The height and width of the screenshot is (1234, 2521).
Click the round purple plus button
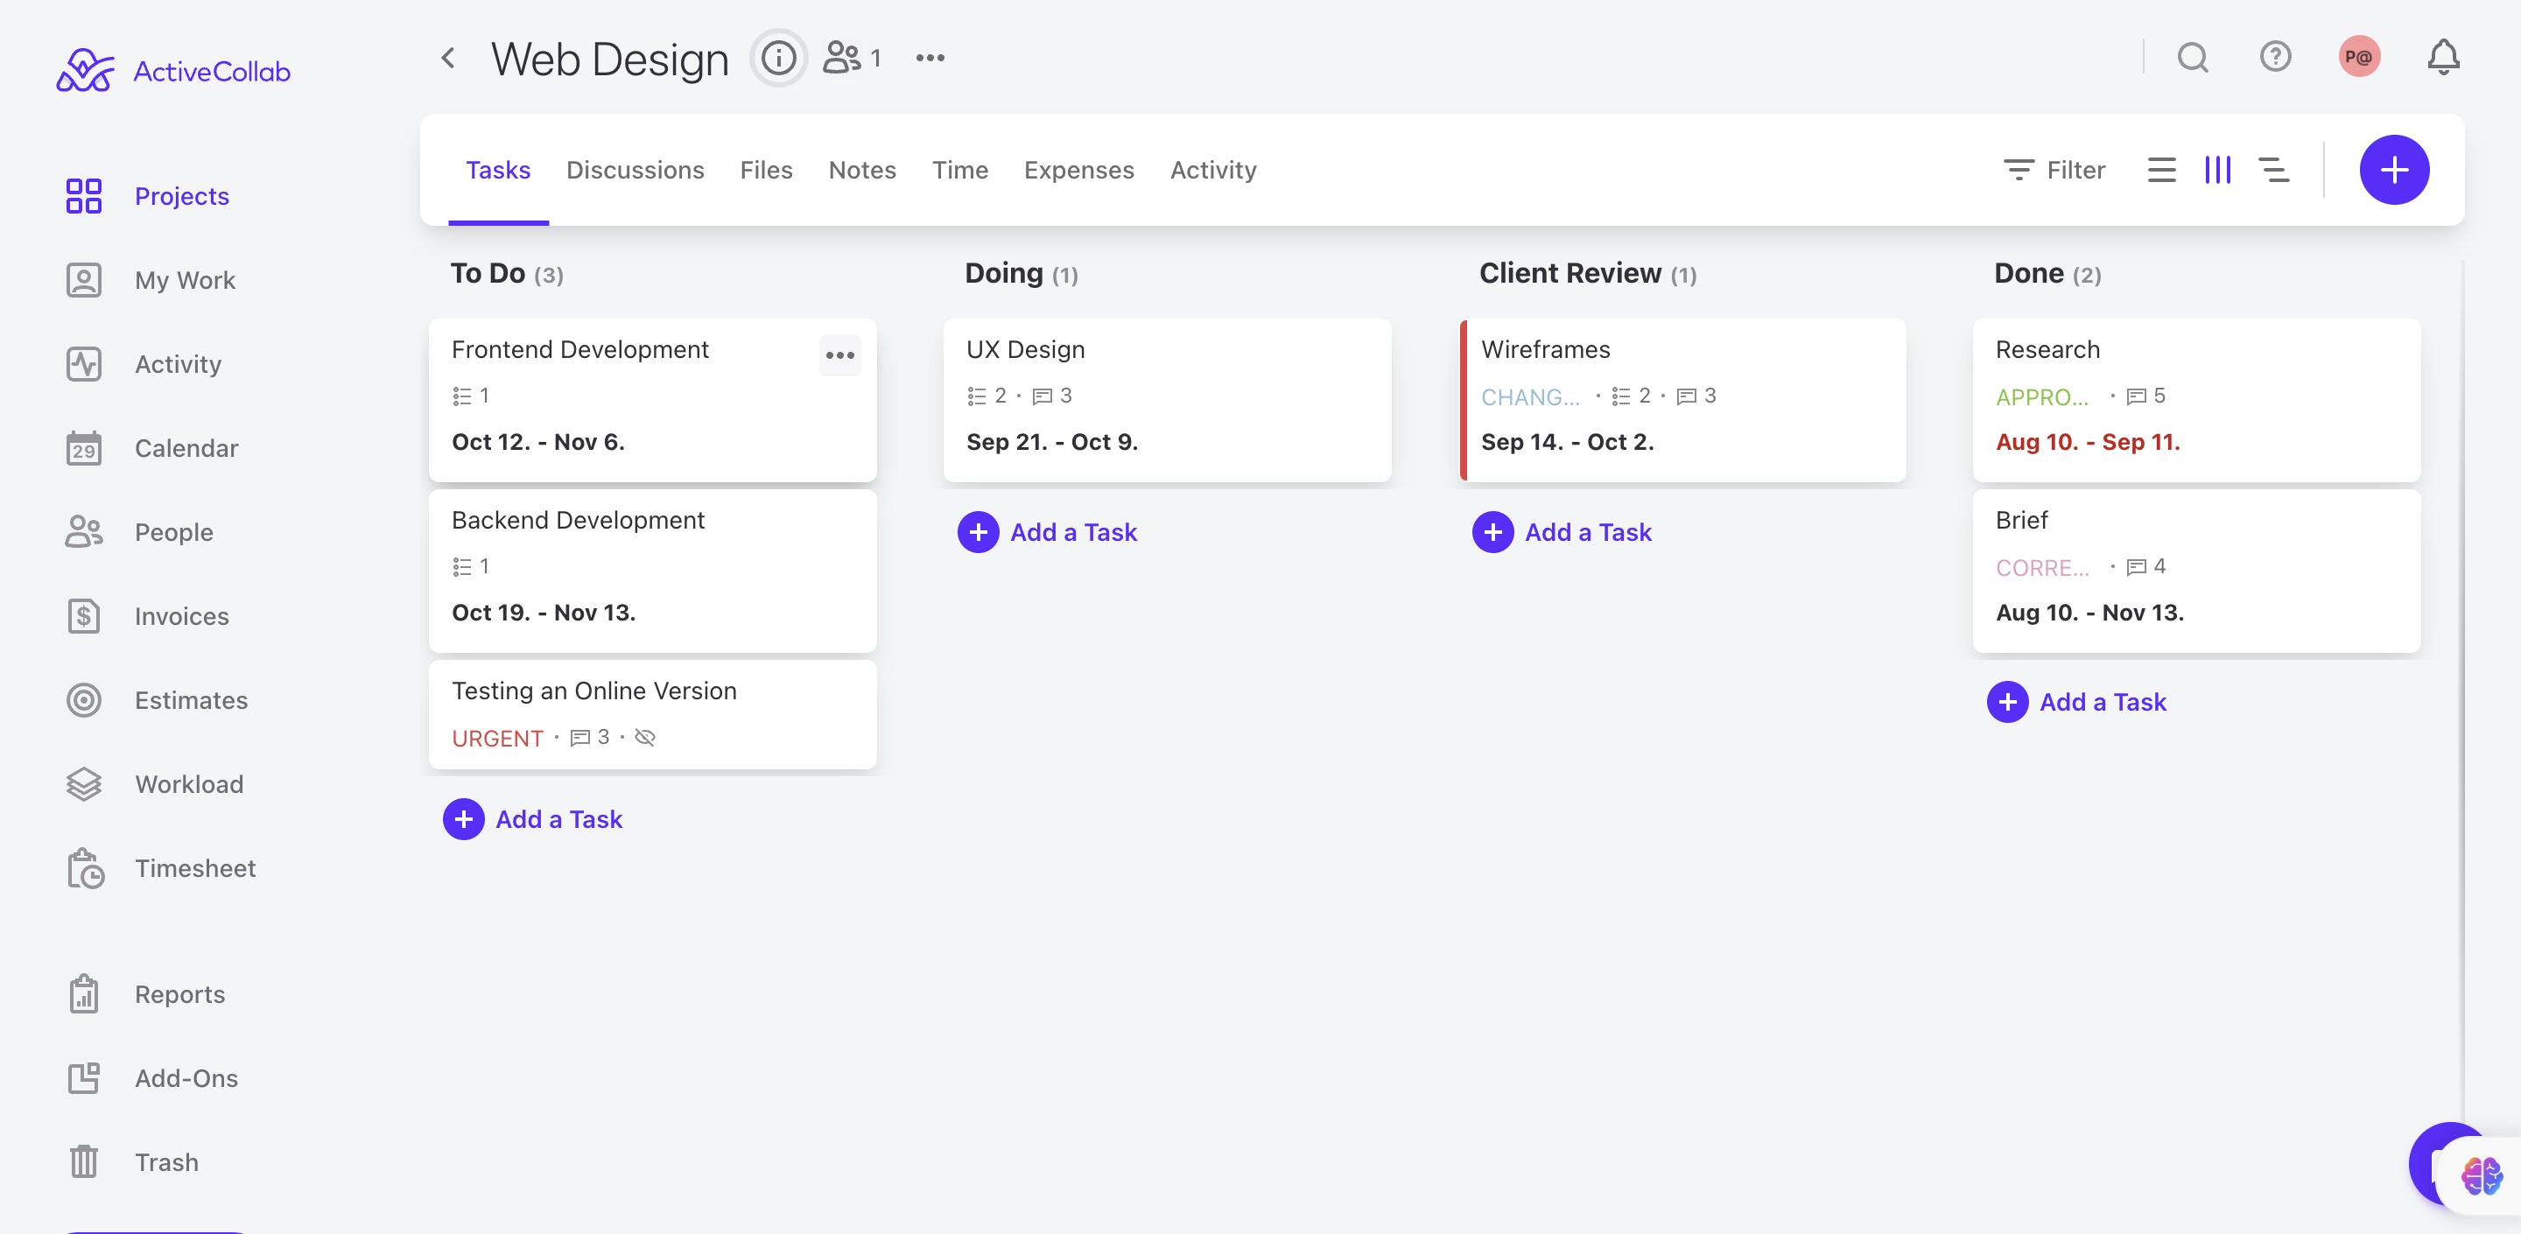(x=2393, y=171)
